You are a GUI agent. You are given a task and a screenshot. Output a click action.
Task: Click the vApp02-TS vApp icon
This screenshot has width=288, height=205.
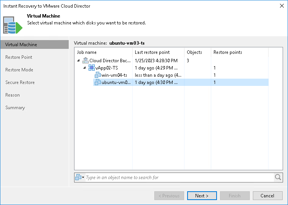tap(92, 68)
